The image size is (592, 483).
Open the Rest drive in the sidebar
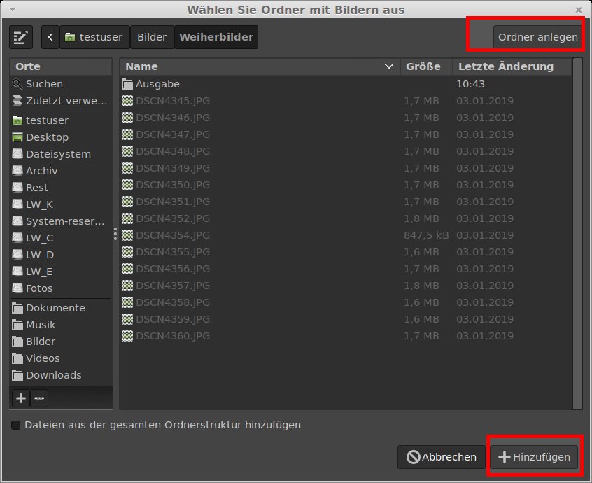point(61,188)
